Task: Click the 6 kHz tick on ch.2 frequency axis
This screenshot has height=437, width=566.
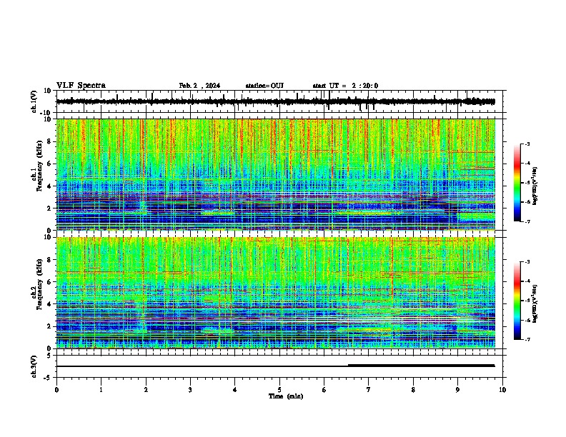Action: [x=49, y=282]
